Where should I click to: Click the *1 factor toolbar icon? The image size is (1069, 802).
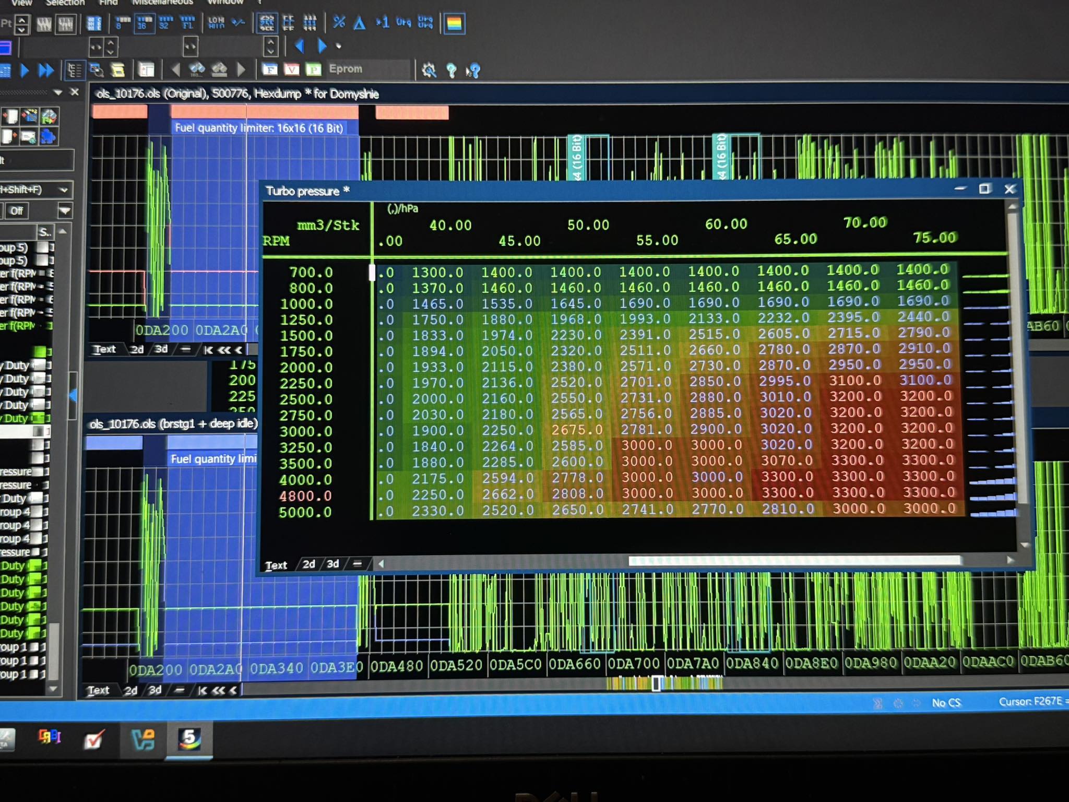[382, 22]
